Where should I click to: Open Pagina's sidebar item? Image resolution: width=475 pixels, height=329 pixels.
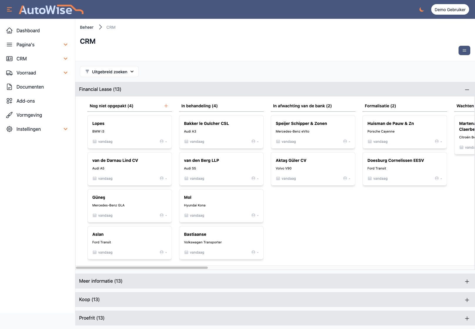pos(37,45)
